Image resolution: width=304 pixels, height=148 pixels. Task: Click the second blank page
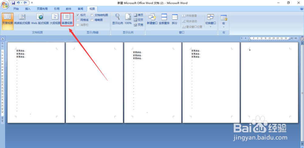tap(95, 82)
